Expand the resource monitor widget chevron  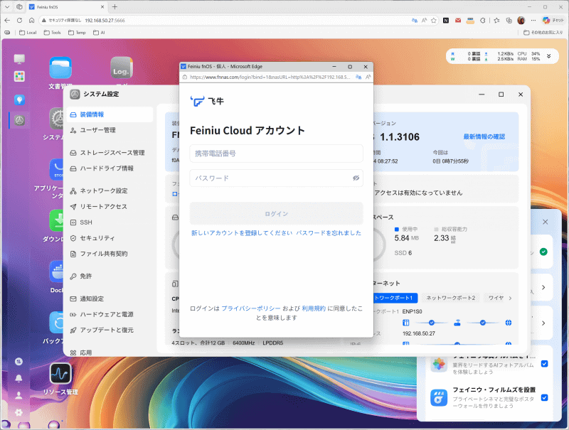548,56
